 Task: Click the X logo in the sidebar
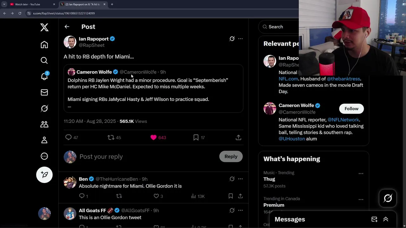(x=44, y=27)
